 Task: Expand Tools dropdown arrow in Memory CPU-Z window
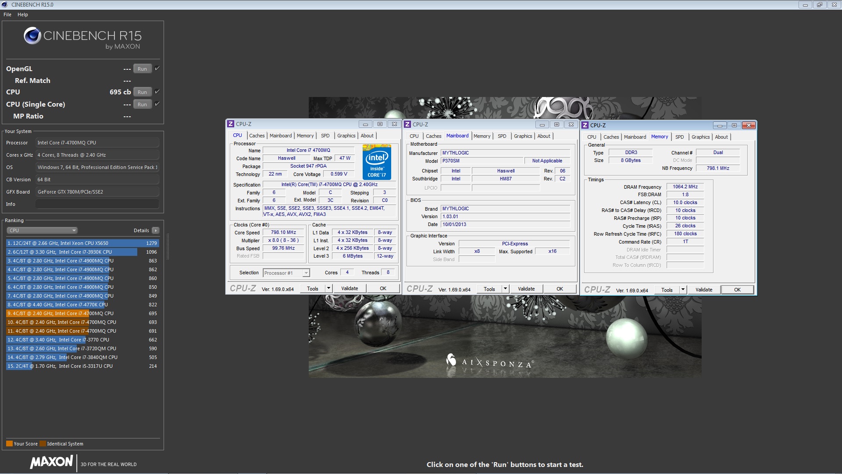pos(683,290)
